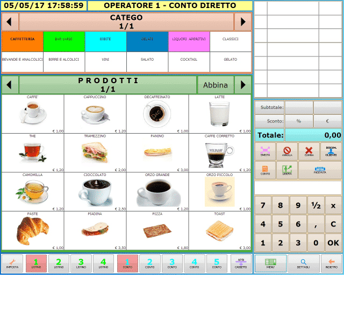Image resolution: width=344 pixels, height=322 pixels.
Task: Go to previous products page arrow
Action: tap(10, 85)
